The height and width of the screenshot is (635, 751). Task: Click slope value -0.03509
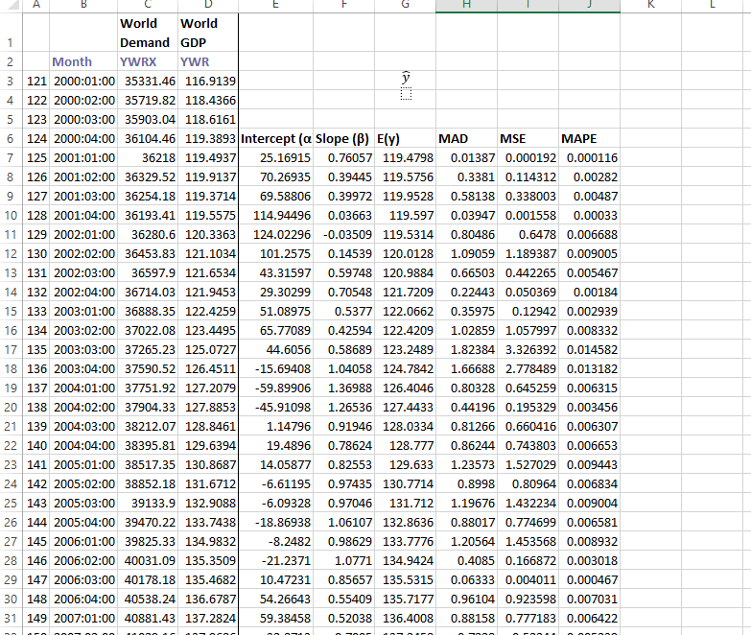pyautogui.click(x=344, y=235)
